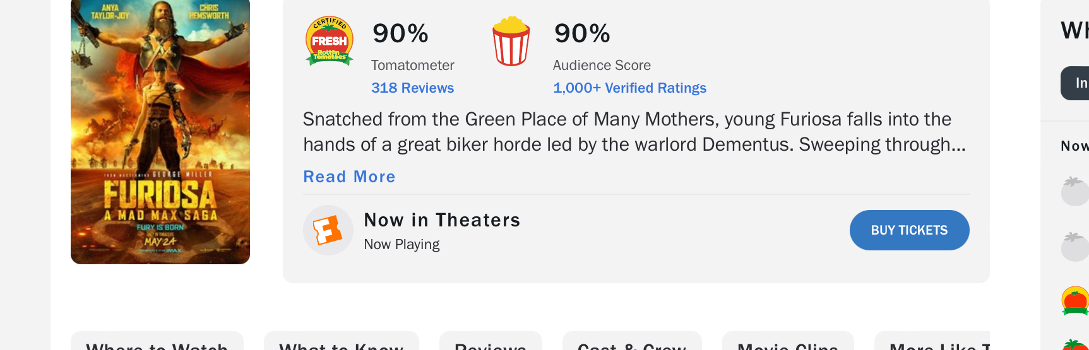Click the popcorn Audience Score icon
This screenshot has width=1089, height=350.
[511, 42]
